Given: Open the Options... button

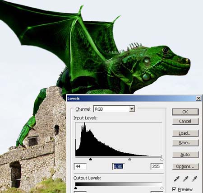Looking at the screenshot, I should pos(185,167).
